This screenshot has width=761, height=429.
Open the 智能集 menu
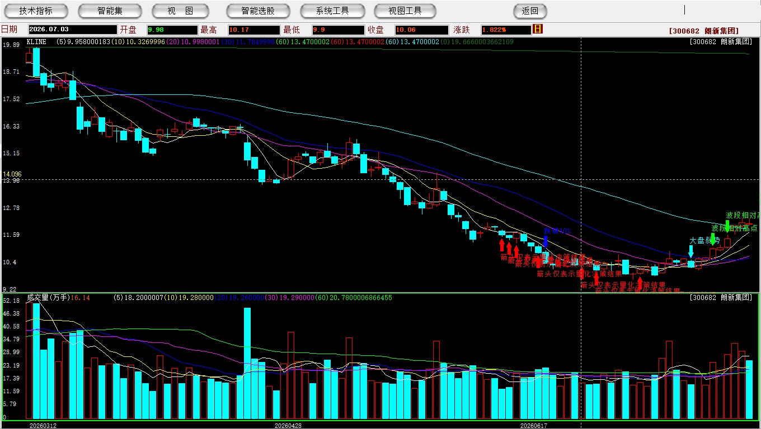(110, 11)
